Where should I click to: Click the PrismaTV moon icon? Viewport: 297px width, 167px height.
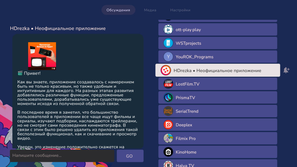click(x=168, y=97)
